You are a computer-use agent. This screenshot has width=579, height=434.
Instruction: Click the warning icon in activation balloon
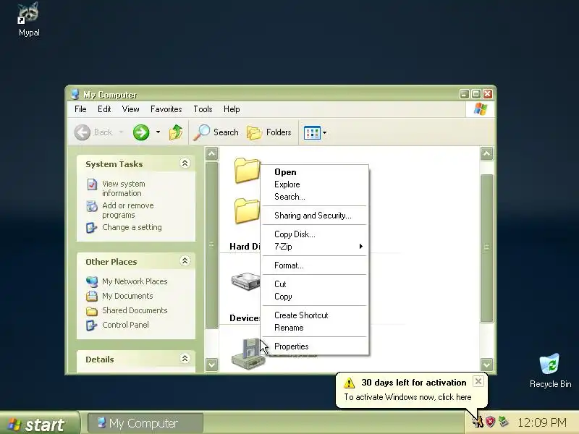point(349,383)
